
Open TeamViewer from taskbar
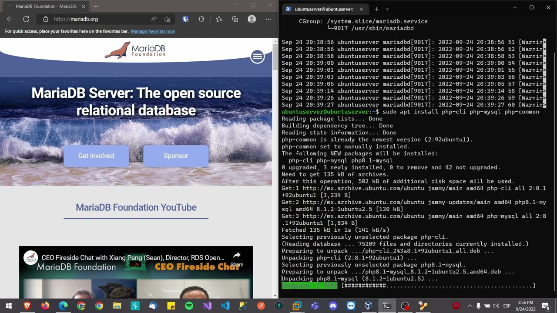[x=351, y=306]
